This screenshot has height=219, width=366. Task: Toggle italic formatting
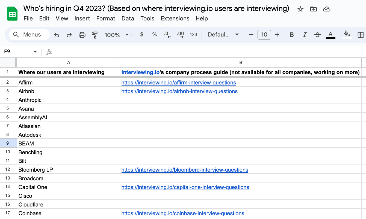(x=305, y=35)
